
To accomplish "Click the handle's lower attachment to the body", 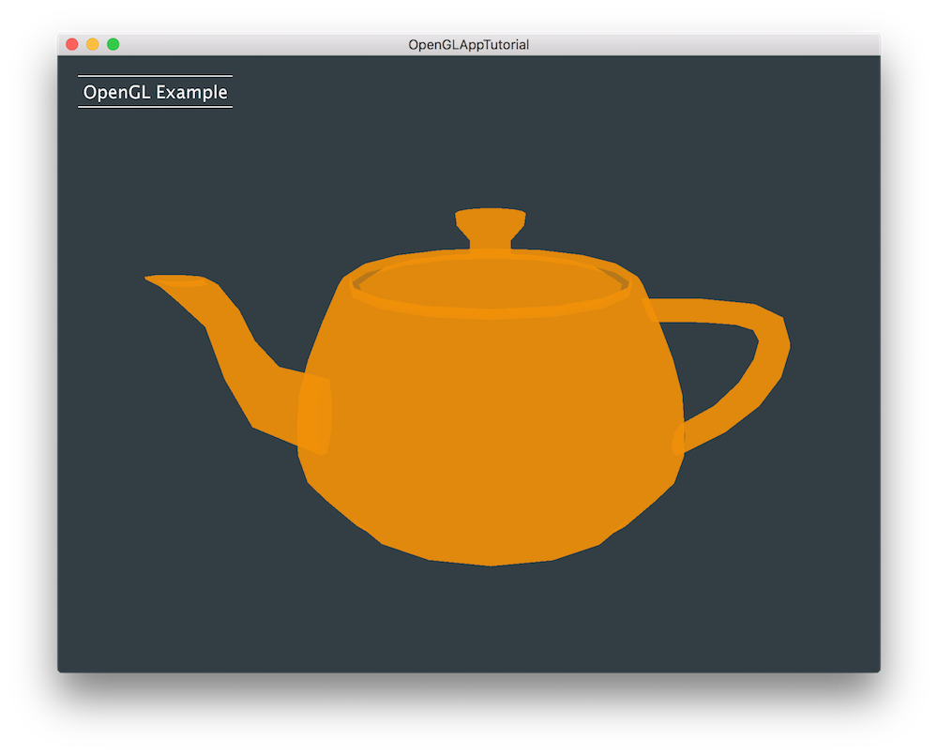I will [x=680, y=439].
